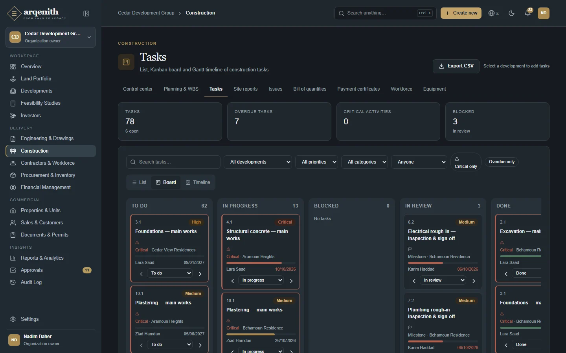Open the All categories dropdown
The image size is (566, 353).
pyautogui.click(x=365, y=162)
